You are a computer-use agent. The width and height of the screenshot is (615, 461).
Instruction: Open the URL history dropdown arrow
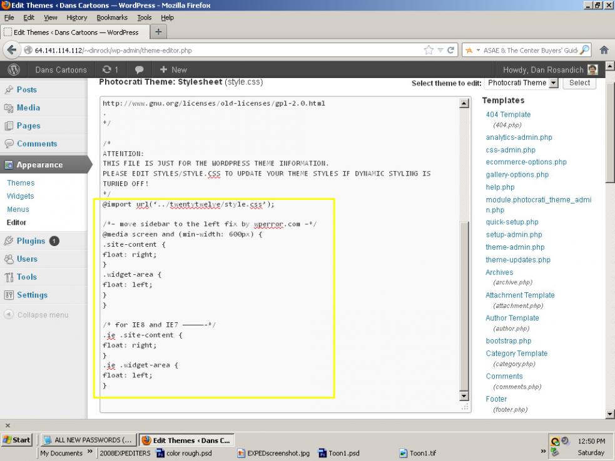coord(440,50)
